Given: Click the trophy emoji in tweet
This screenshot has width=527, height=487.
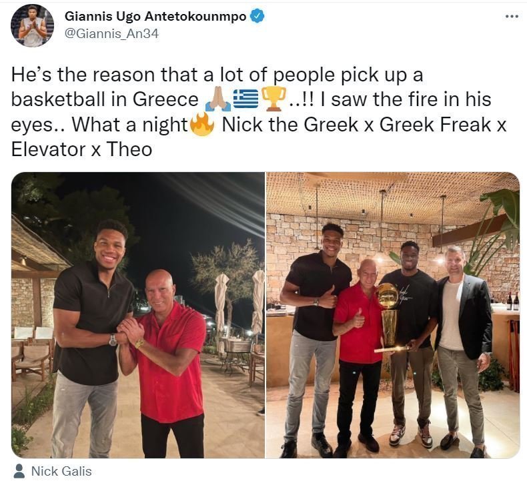Looking at the screenshot, I should click(274, 99).
